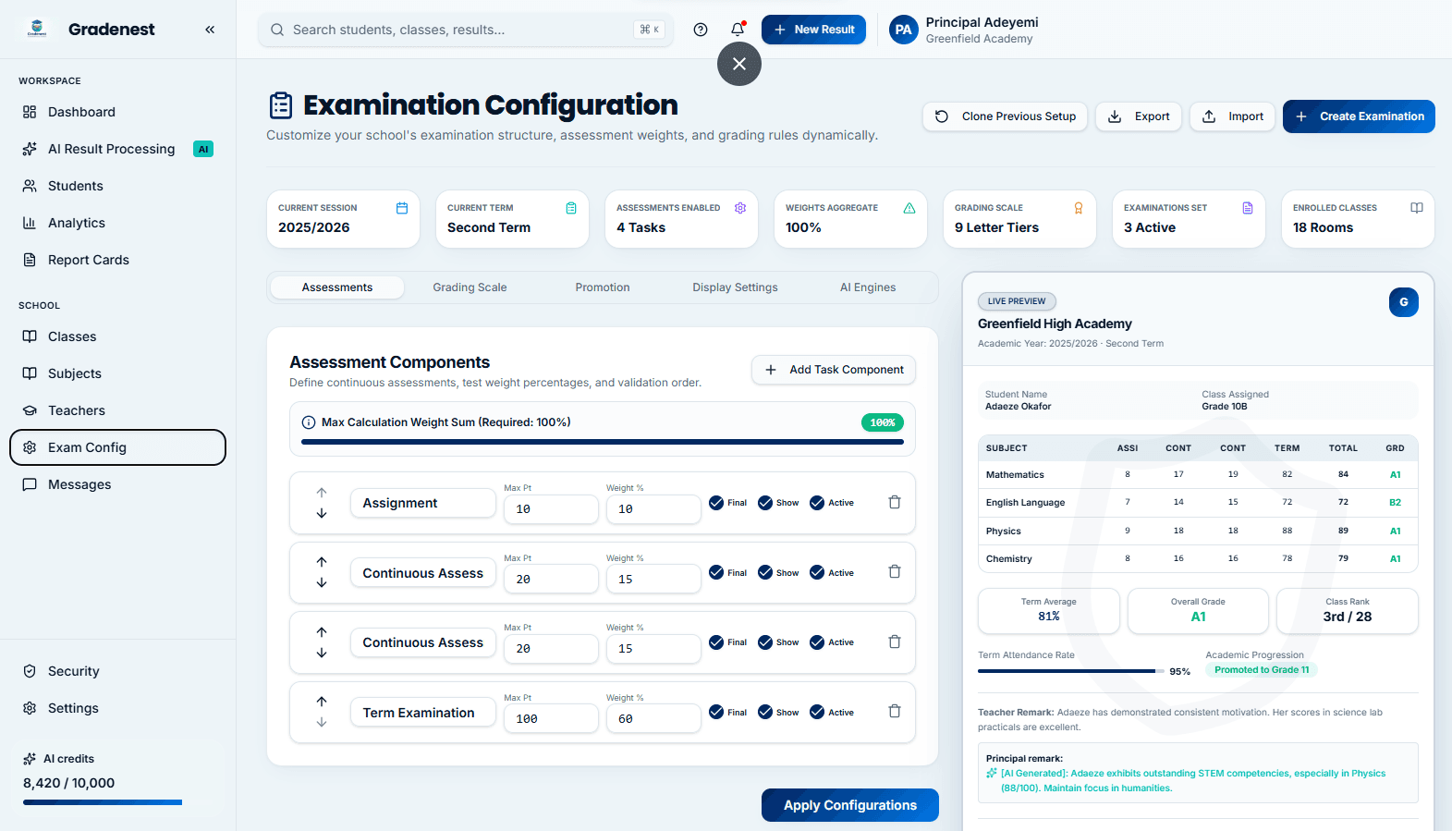Delete the Term Examination component
Screen dimensions: 1452x831
[x=895, y=711]
